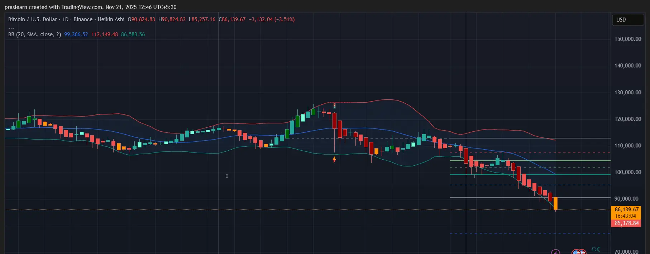Click the low price value L85,257.16
The height and width of the screenshot is (254, 650).
tap(202, 19)
